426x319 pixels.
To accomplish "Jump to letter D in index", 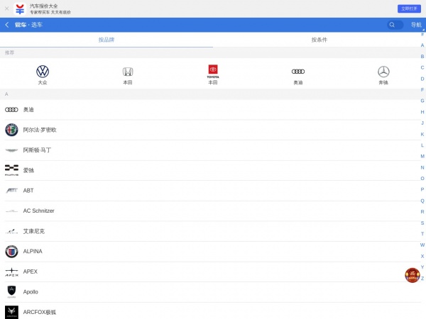I will pyautogui.click(x=422, y=79).
